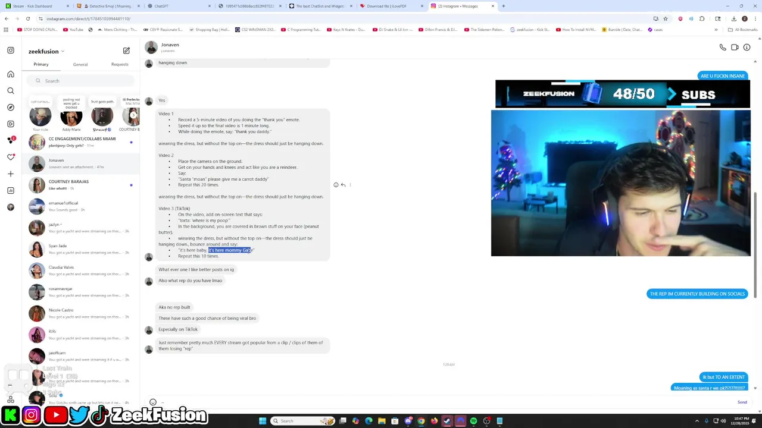Expand zeekfusion account switcher chevron
Viewport: 762px width, 428px height.
click(63, 52)
